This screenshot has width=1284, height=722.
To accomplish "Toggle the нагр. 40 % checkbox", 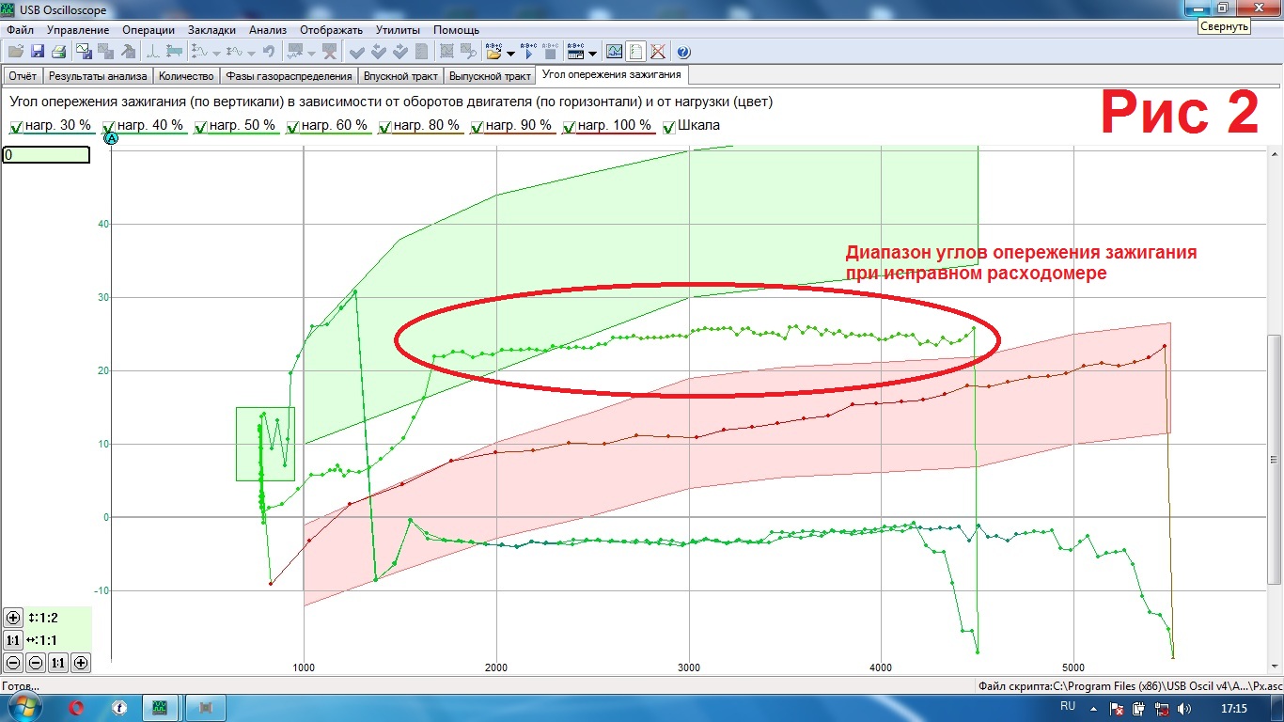I will [x=109, y=127].
